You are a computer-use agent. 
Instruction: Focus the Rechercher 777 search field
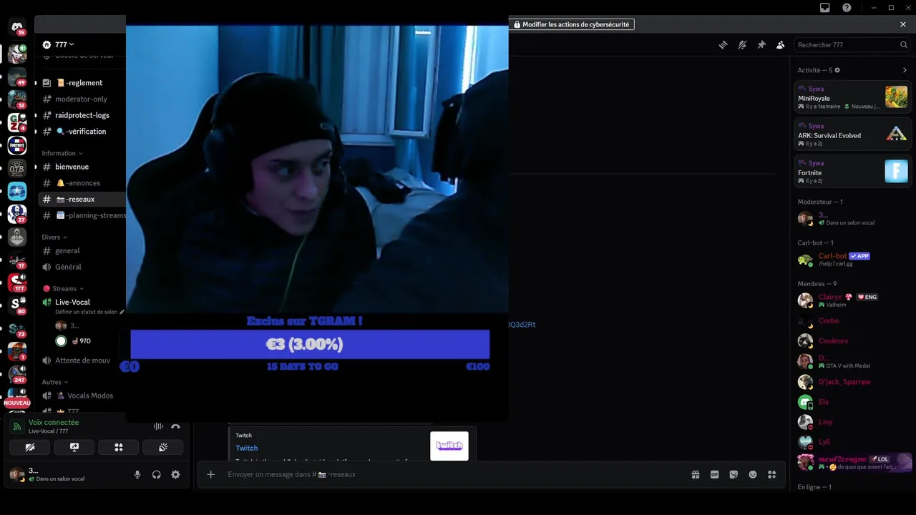852,44
